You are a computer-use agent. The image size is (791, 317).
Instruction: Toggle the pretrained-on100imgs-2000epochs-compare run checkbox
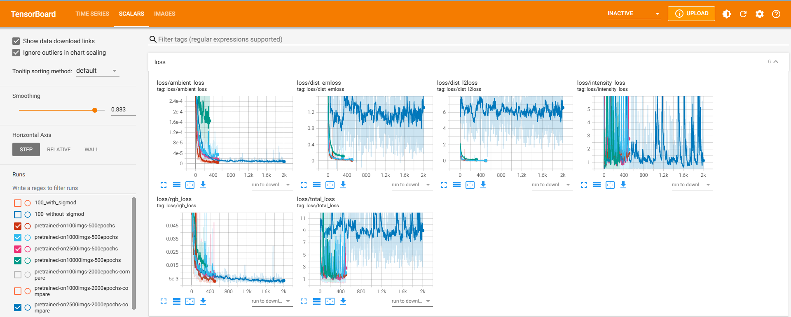coord(18,275)
